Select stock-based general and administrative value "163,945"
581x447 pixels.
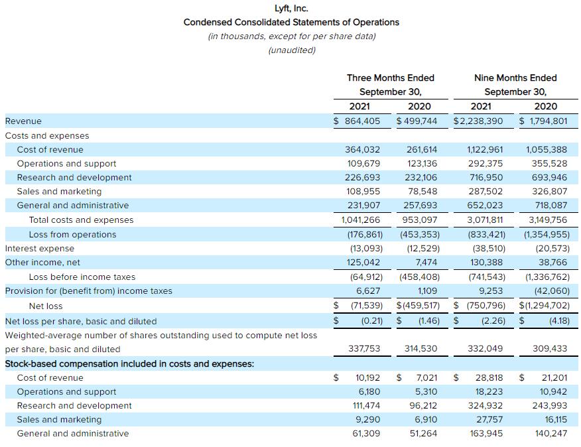487,433
